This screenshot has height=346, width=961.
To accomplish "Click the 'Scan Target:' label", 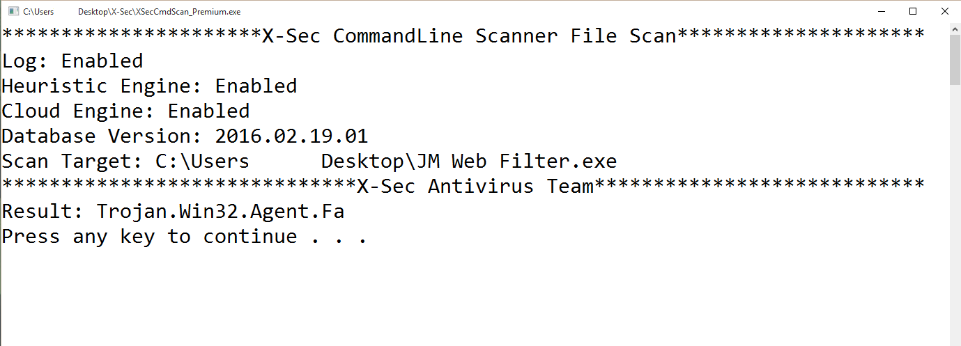I will tap(72, 162).
